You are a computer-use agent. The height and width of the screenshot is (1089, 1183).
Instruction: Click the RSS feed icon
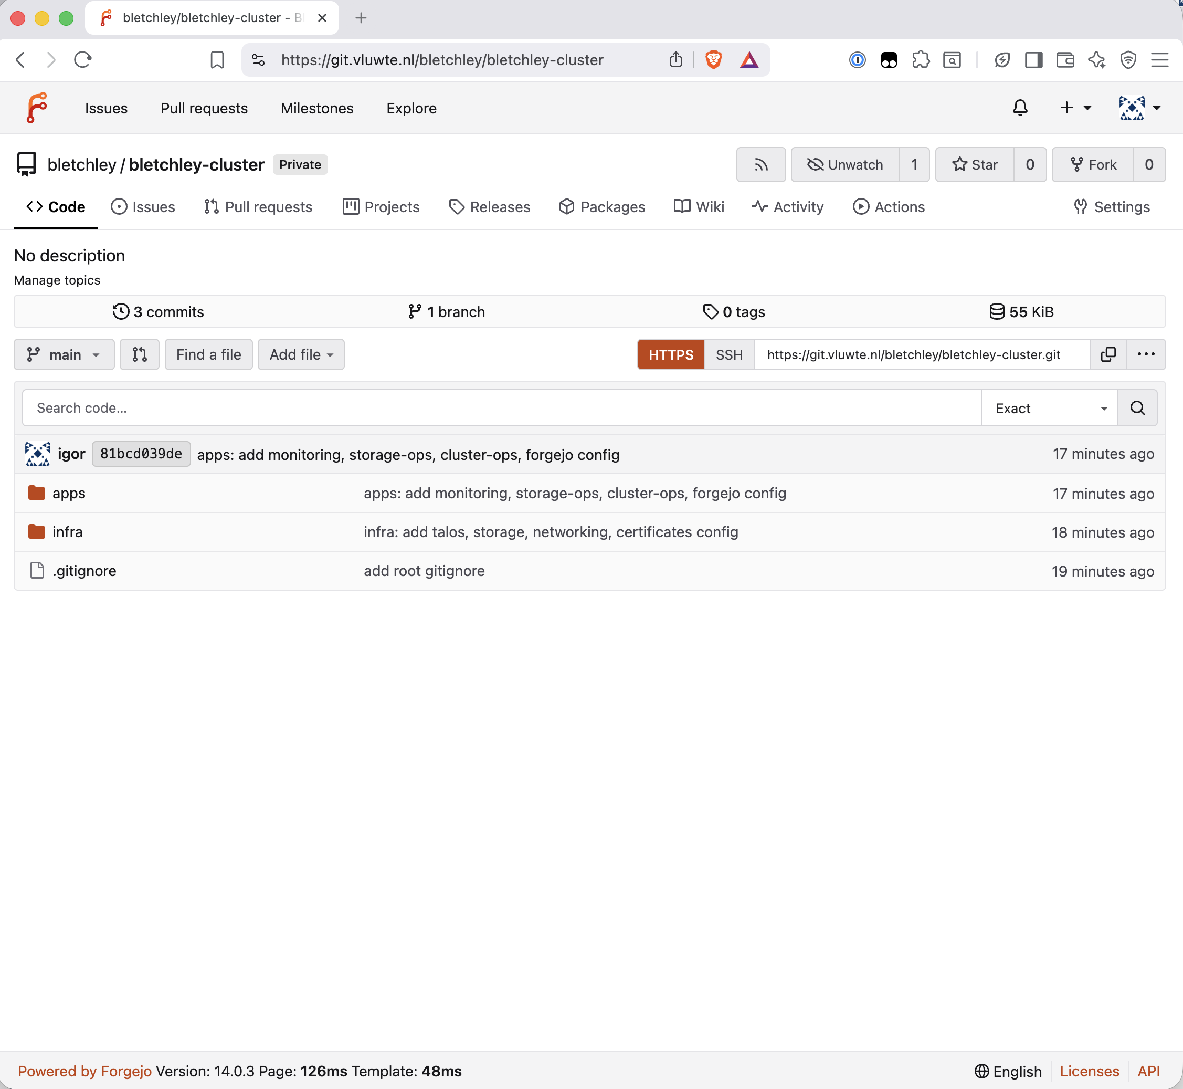tap(761, 164)
